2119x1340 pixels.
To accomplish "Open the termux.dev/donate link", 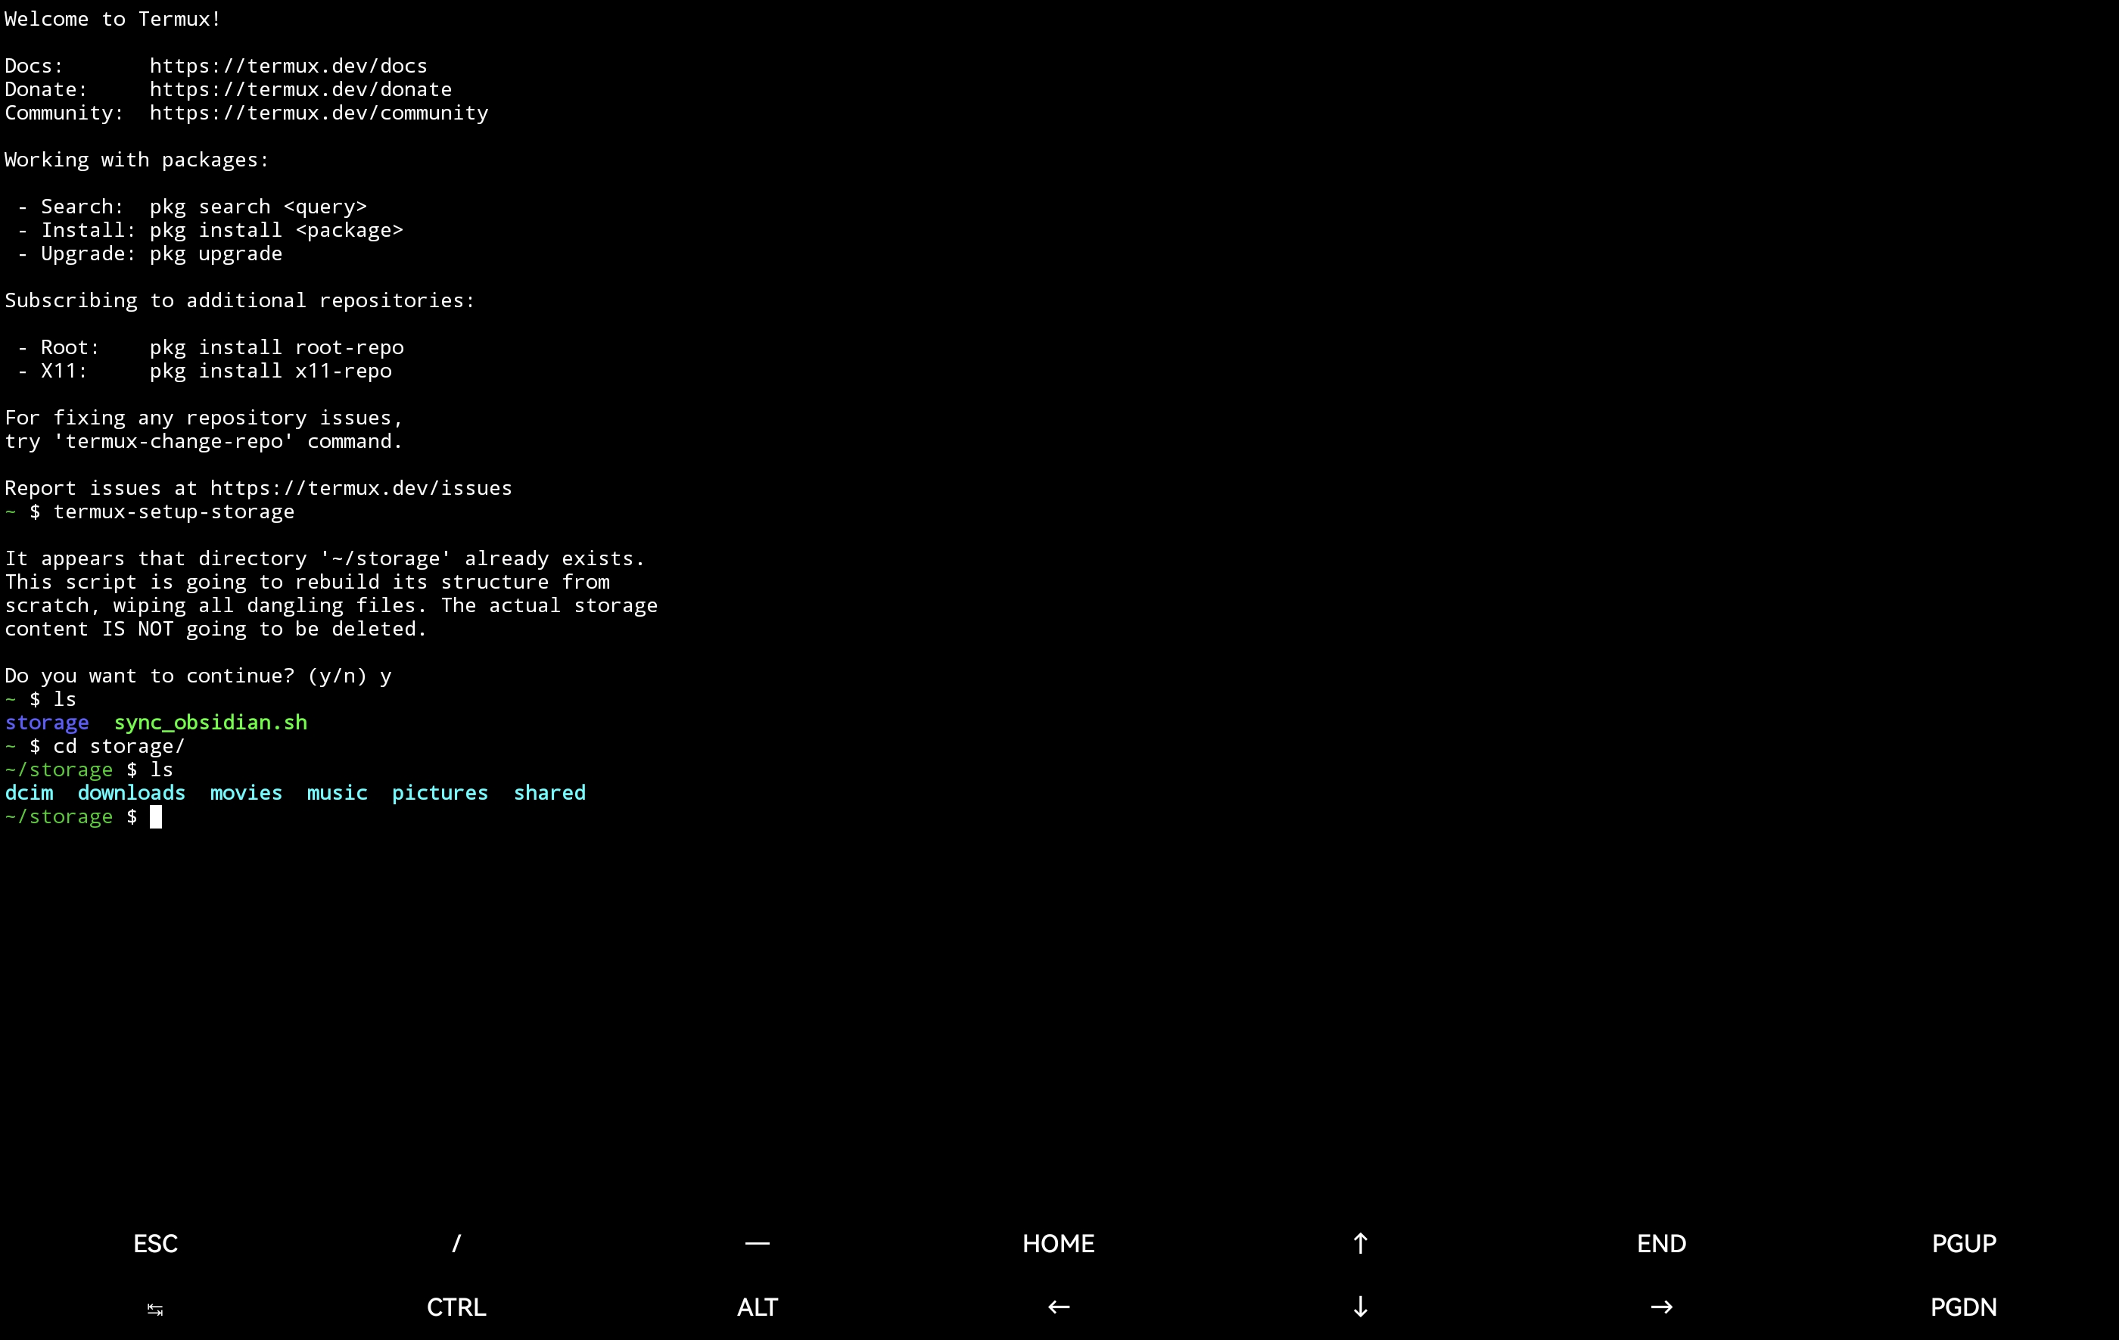I will 300,90.
